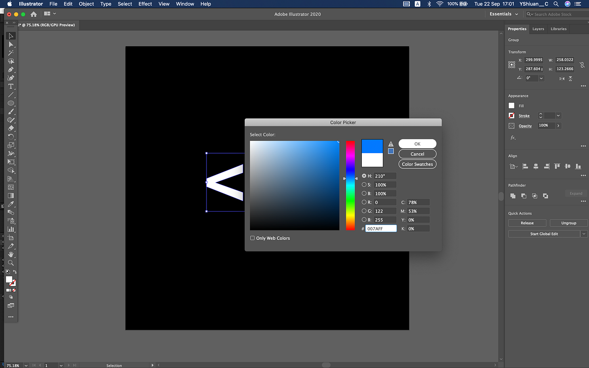The height and width of the screenshot is (368, 589).
Task: Click the rainbow hue slider bar
Action: pyautogui.click(x=350, y=185)
